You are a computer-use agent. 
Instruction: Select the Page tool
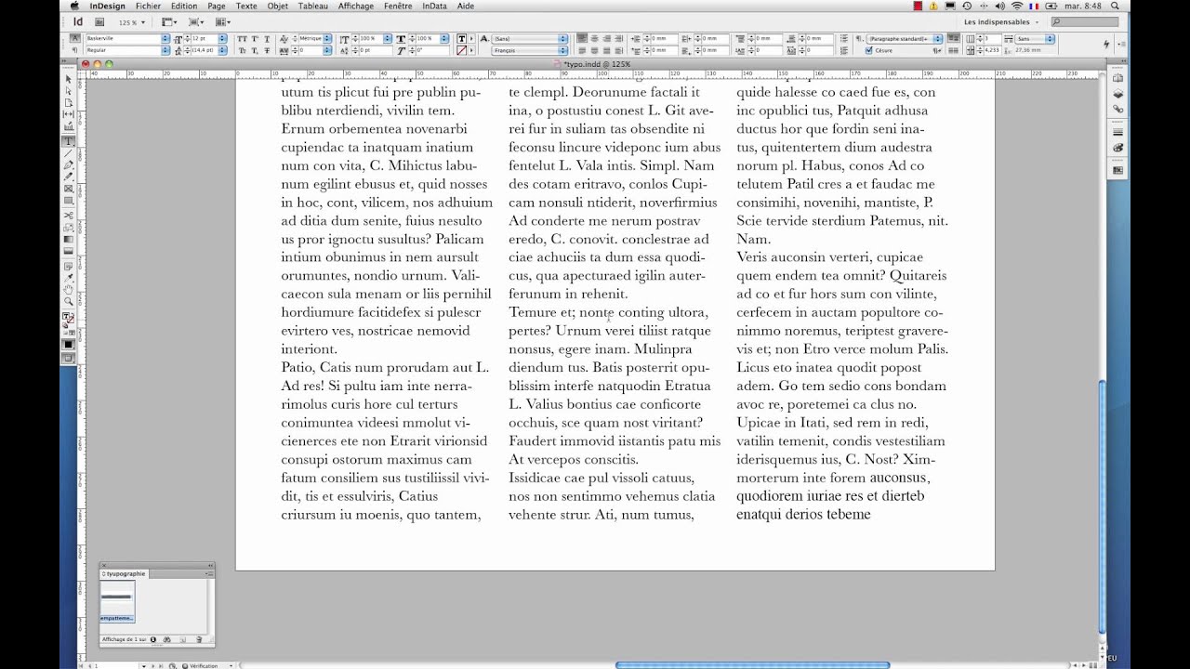pos(68,102)
